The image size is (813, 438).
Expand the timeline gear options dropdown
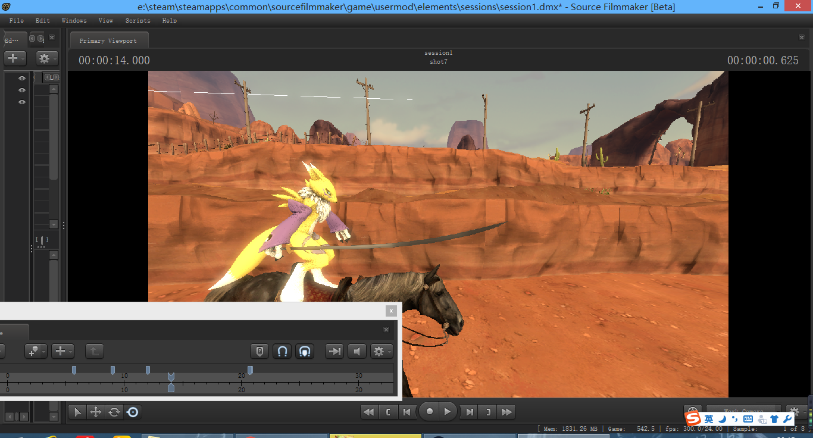[x=381, y=351]
